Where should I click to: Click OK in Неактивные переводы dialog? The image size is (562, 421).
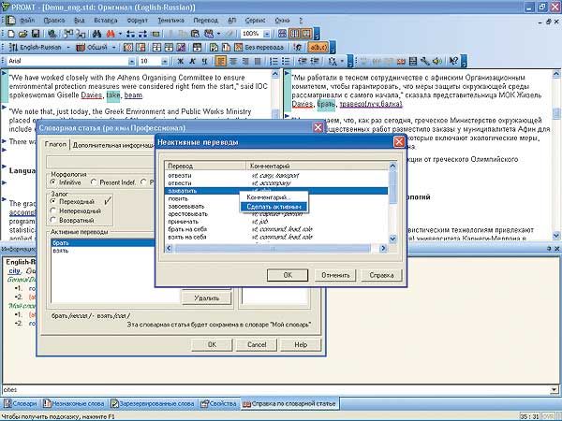tap(288, 275)
